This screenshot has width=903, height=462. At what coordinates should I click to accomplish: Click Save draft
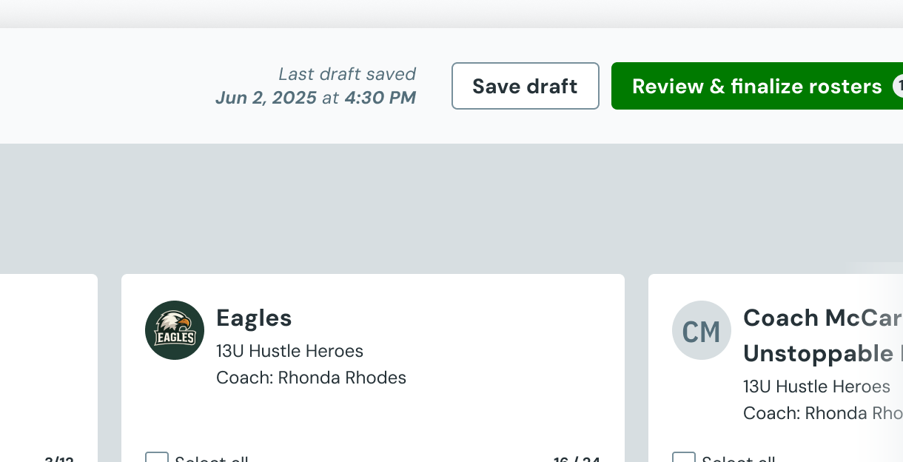(x=525, y=86)
